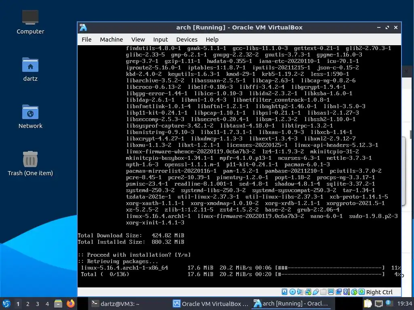Click the Right Ctrl host key label
The width and height of the screenshot is (414, 310).
(x=379, y=292)
